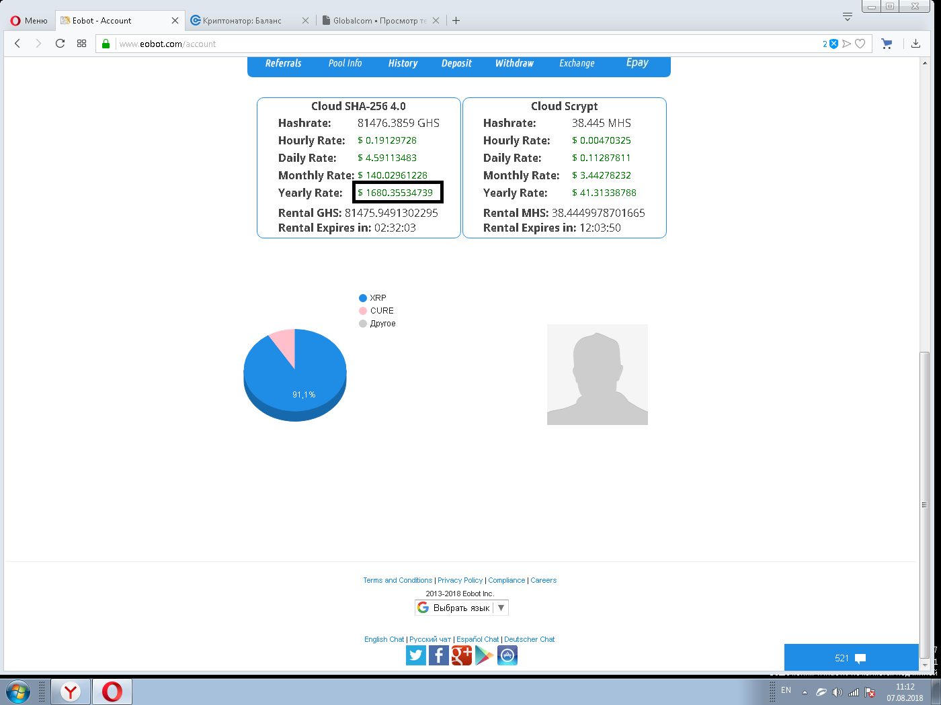Open the ad blocker shield icon
The width and height of the screenshot is (941, 705).
[x=833, y=44]
